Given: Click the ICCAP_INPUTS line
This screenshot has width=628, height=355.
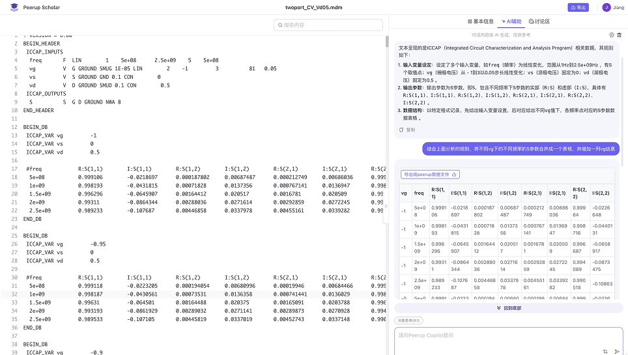Looking at the screenshot, I should (x=44, y=51).
